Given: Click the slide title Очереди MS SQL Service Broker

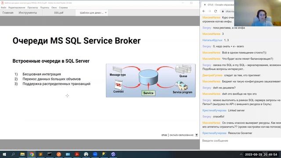Looking at the screenshot, I should (x=76, y=41).
